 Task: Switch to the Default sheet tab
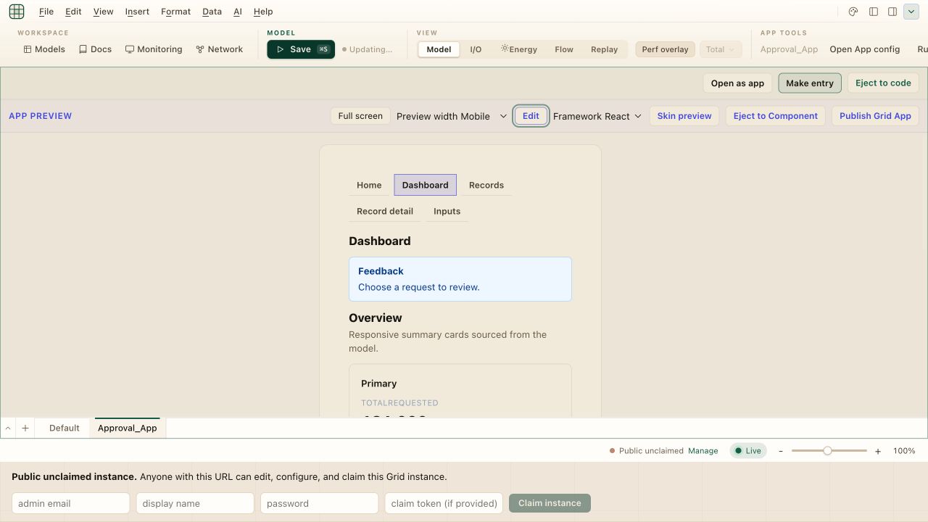tap(65, 428)
